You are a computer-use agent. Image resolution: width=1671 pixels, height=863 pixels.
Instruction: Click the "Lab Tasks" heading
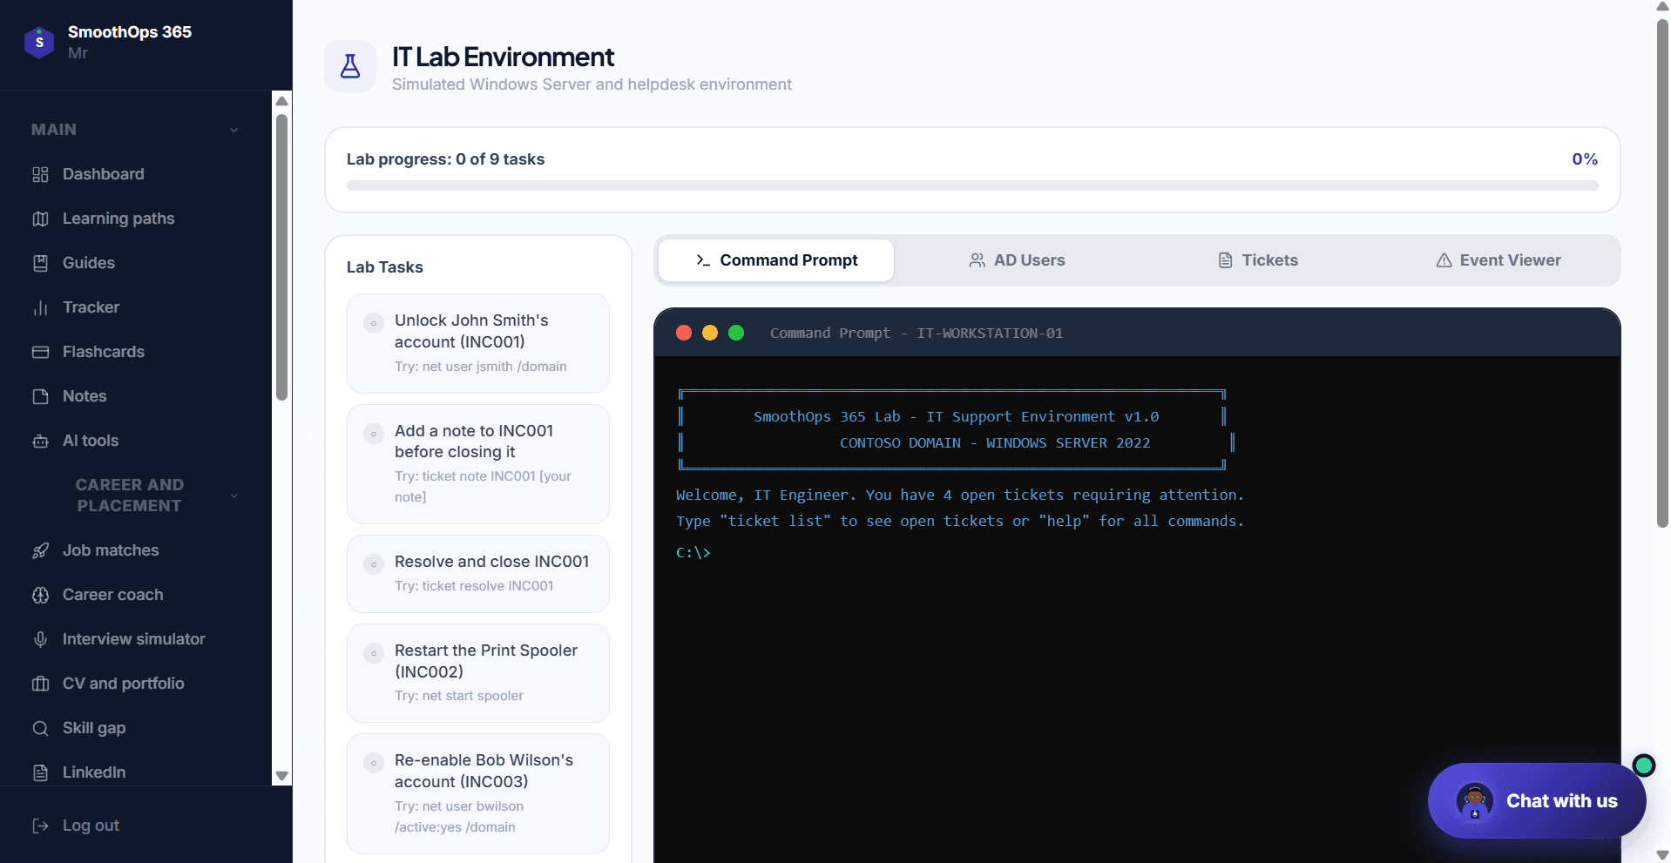pyautogui.click(x=385, y=267)
